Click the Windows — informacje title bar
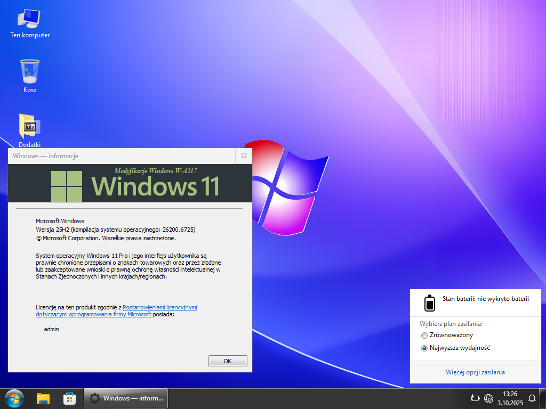This screenshot has height=409, width=546. (117, 156)
